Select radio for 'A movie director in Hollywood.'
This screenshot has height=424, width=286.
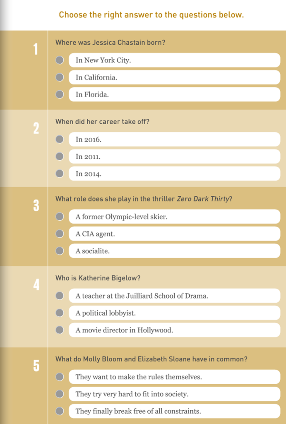[x=60, y=330]
